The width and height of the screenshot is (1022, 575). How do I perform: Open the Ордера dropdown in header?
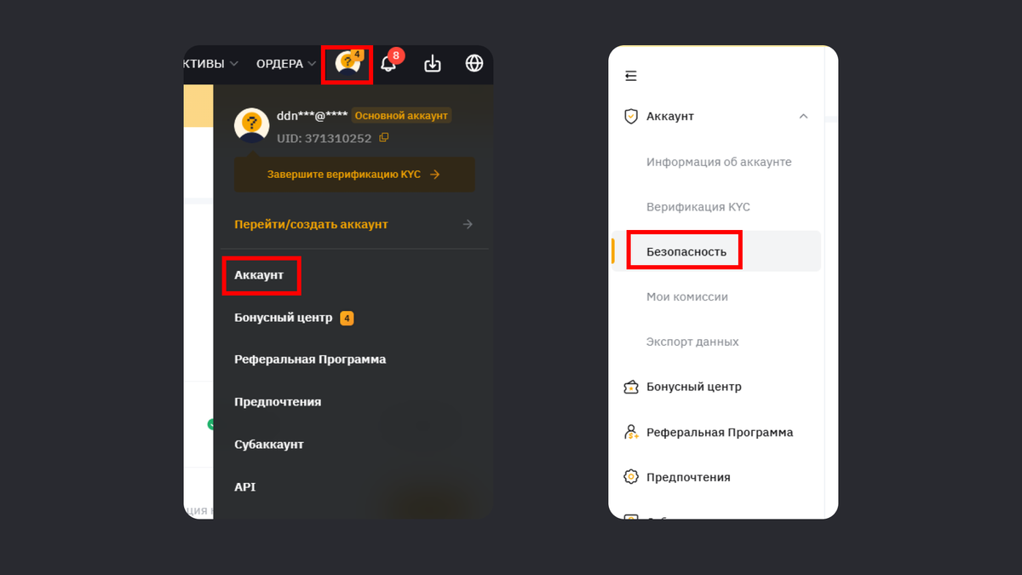(284, 64)
